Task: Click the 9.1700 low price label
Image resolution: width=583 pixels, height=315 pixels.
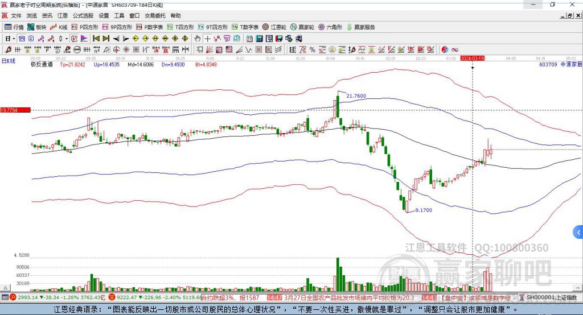Action: [424, 210]
